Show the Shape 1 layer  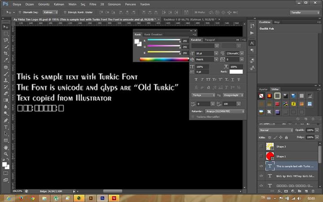(x=262, y=156)
